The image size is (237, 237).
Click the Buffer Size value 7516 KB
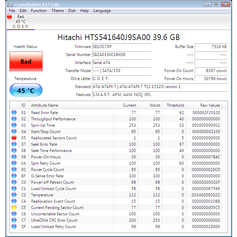(211, 47)
